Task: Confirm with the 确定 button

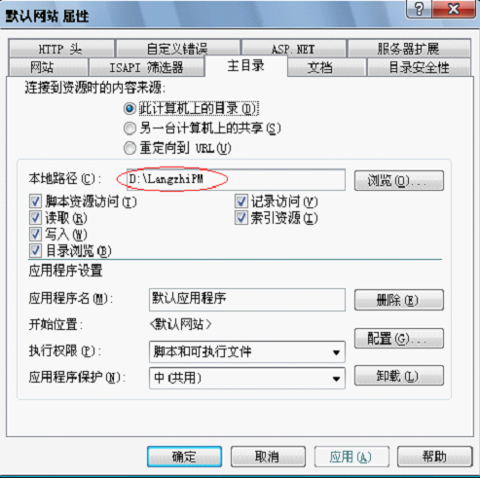Action: (184, 457)
